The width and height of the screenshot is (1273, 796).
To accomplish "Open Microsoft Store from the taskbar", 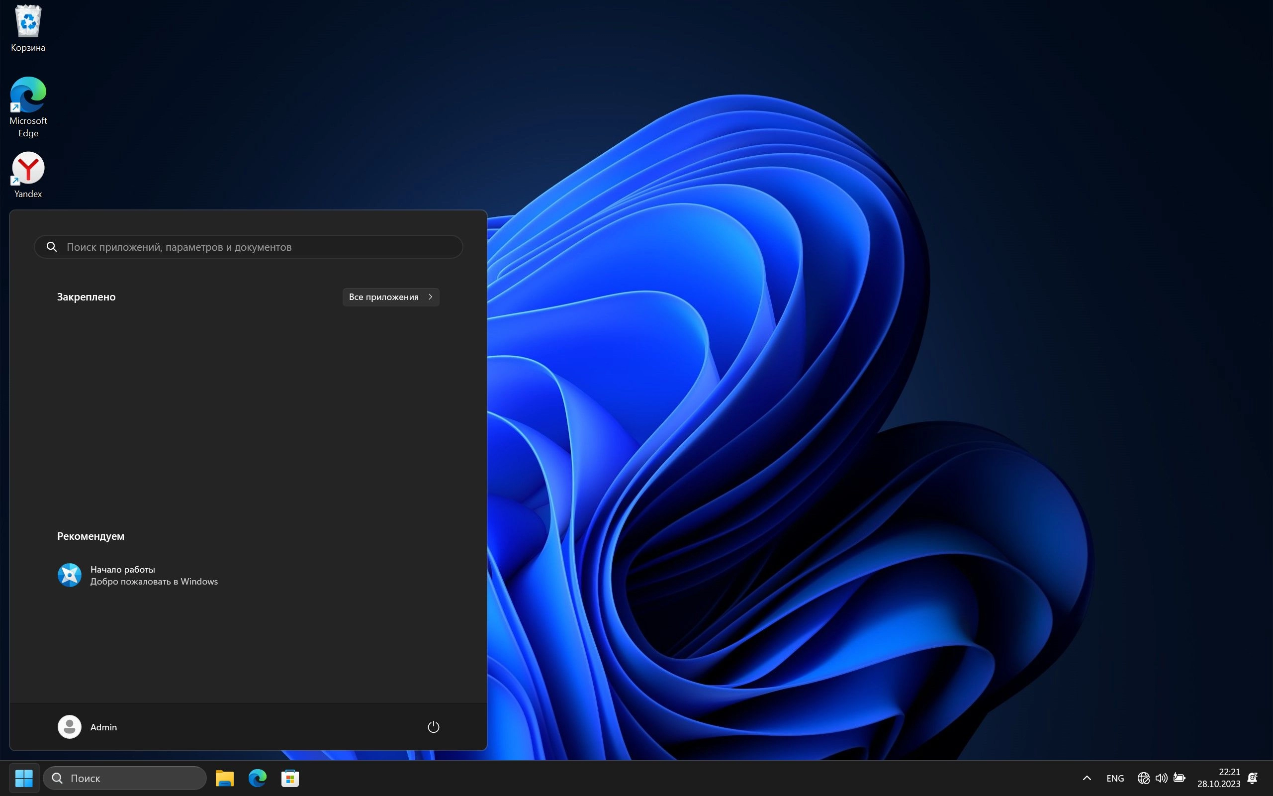I will point(290,778).
